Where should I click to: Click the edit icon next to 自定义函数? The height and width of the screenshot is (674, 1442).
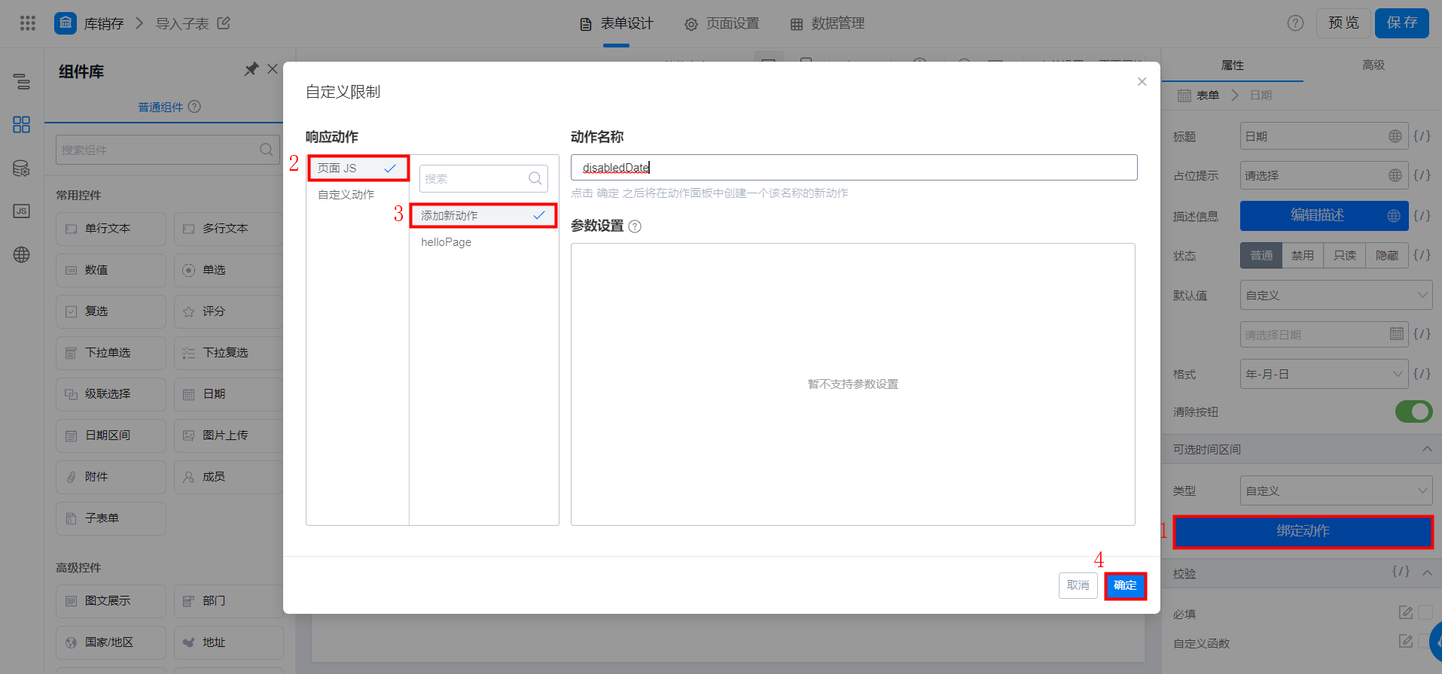pyautogui.click(x=1405, y=641)
